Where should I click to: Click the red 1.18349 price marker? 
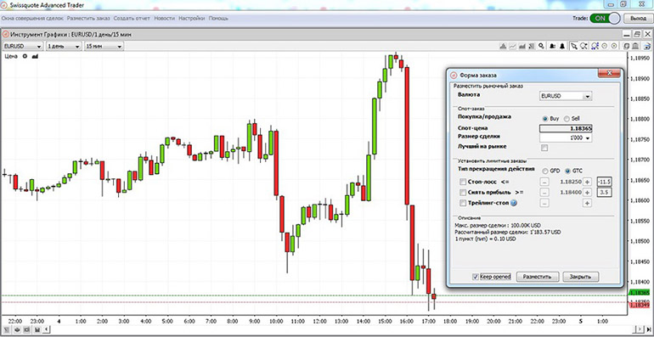[x=640, y=306]
